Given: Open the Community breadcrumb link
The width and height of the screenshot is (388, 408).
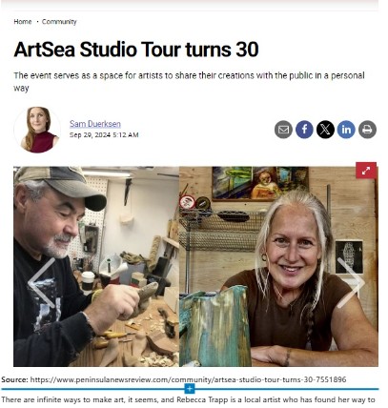Looking at the screenshot, I should [x=59, y=22].
